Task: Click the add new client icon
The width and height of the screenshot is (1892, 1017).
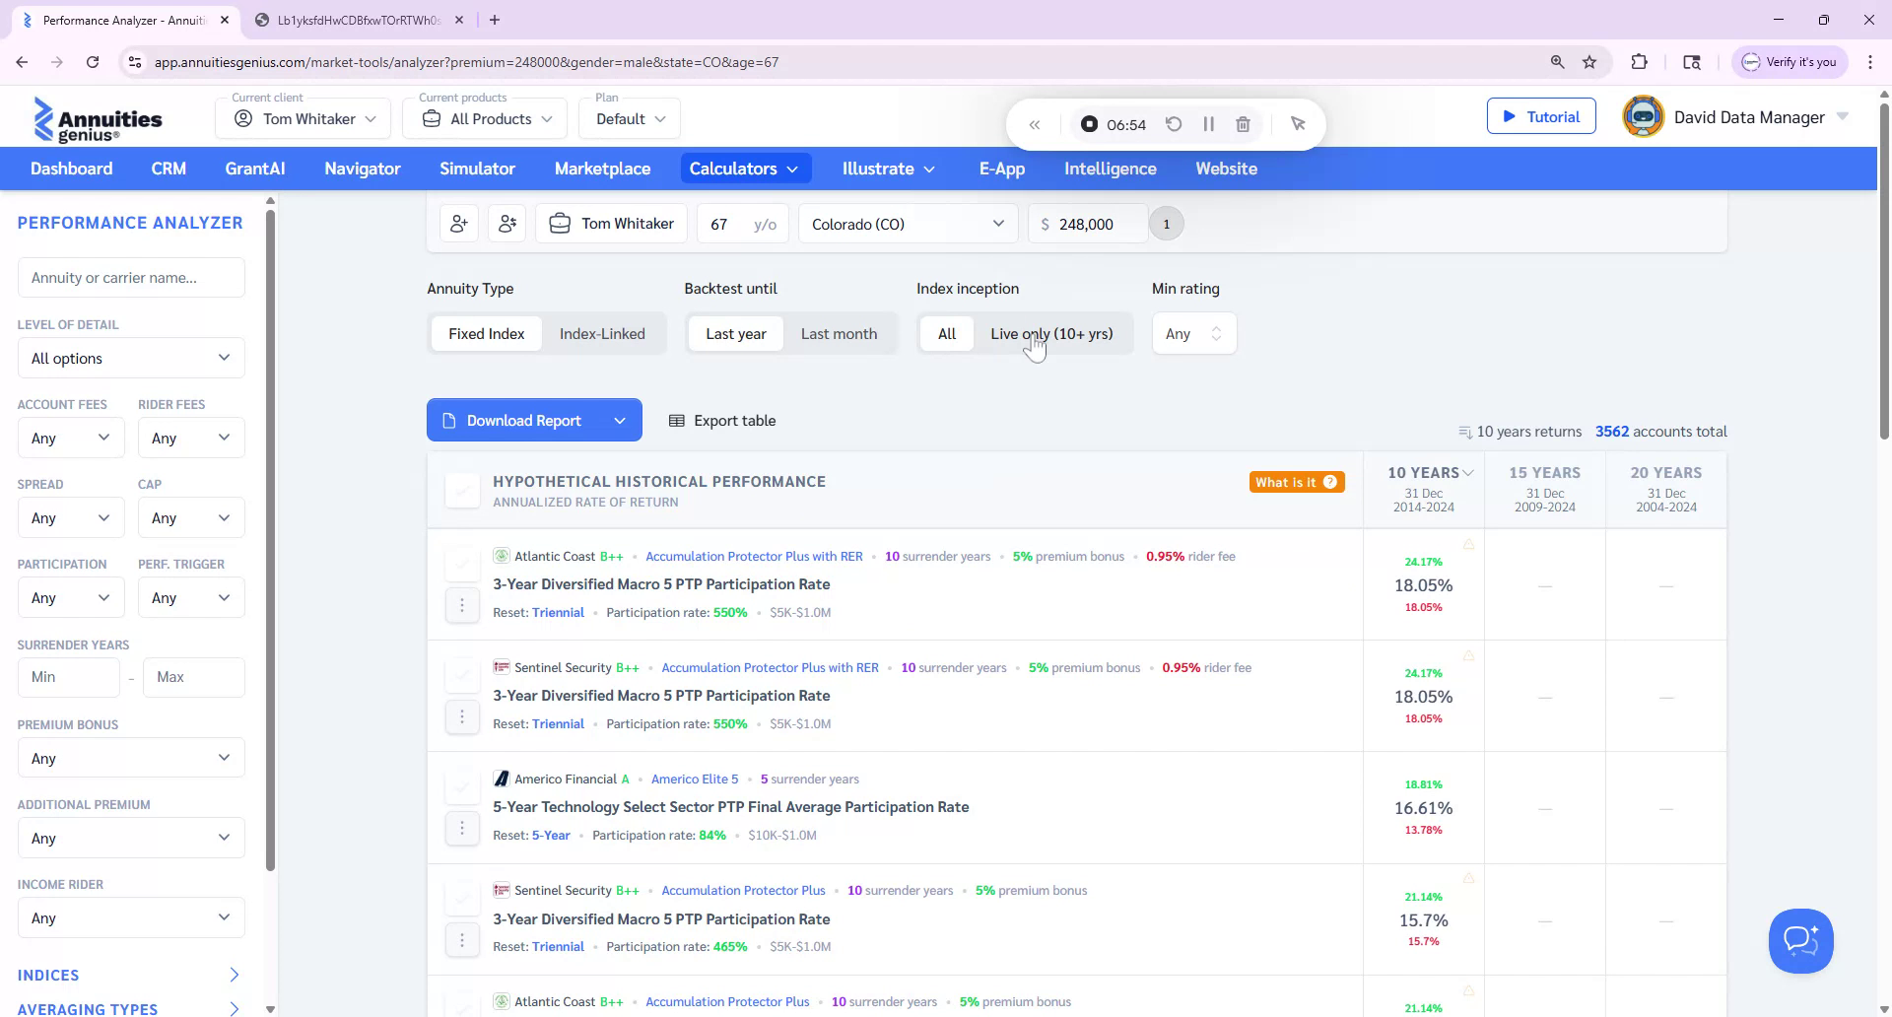Action: [x=458, y=223]
